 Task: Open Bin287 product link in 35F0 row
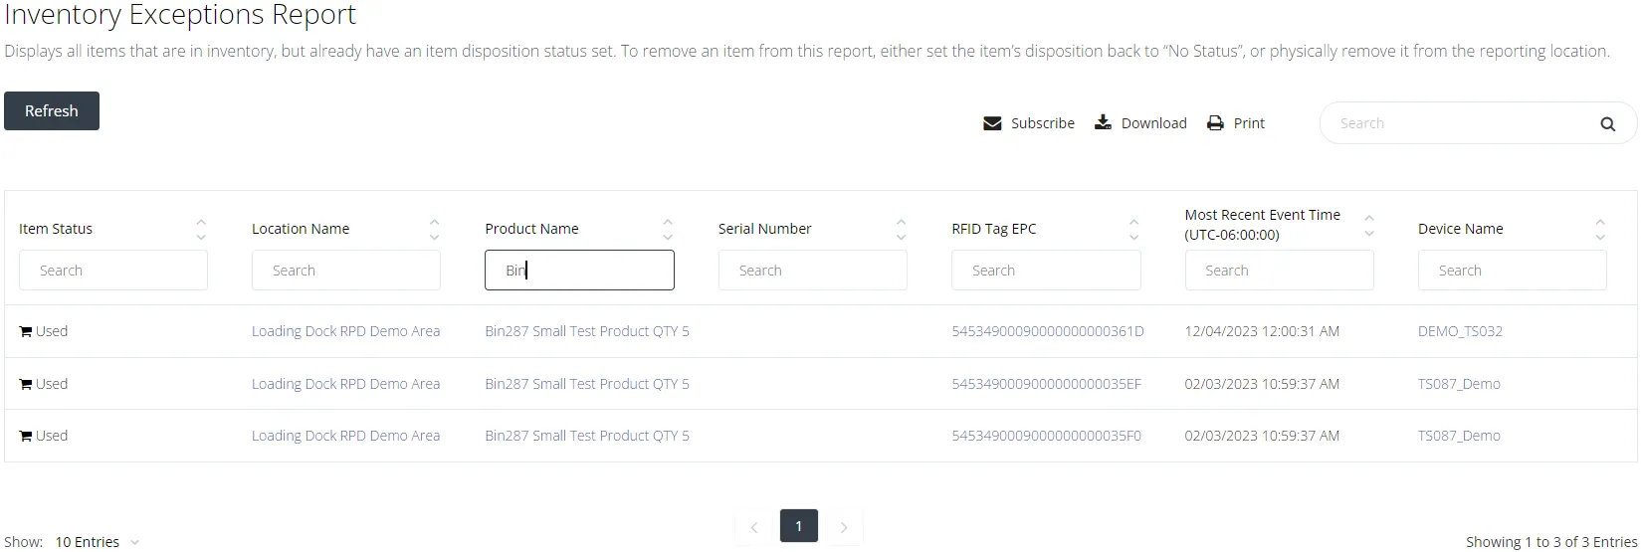coord(587,436)
